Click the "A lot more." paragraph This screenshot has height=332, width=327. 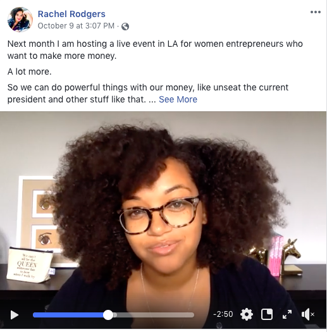30,72
